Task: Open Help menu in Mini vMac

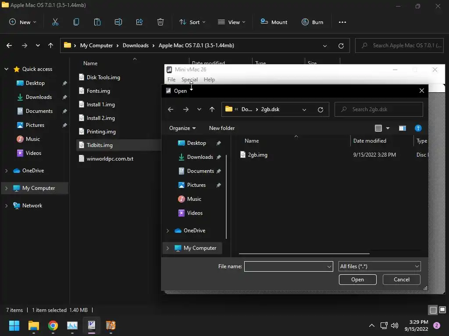Action: pos(209,80)
